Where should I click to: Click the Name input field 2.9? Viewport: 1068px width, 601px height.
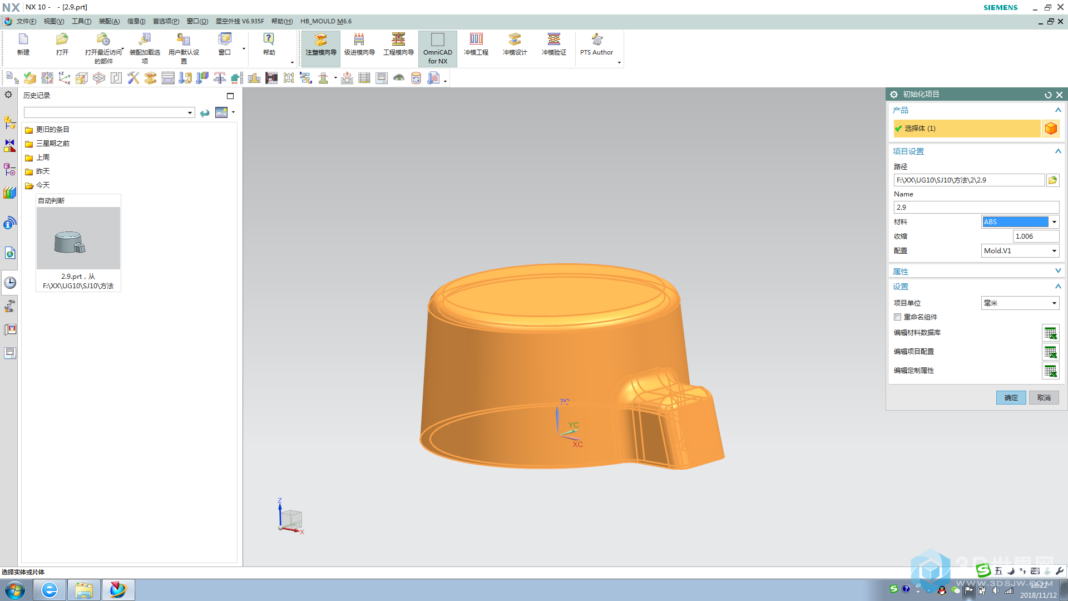(976, 207)
